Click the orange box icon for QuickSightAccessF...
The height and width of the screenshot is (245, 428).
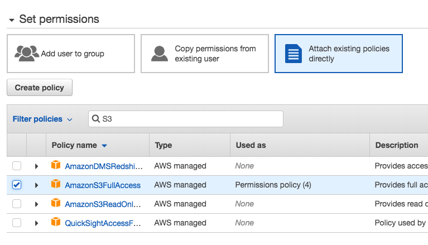coord(56,222)
